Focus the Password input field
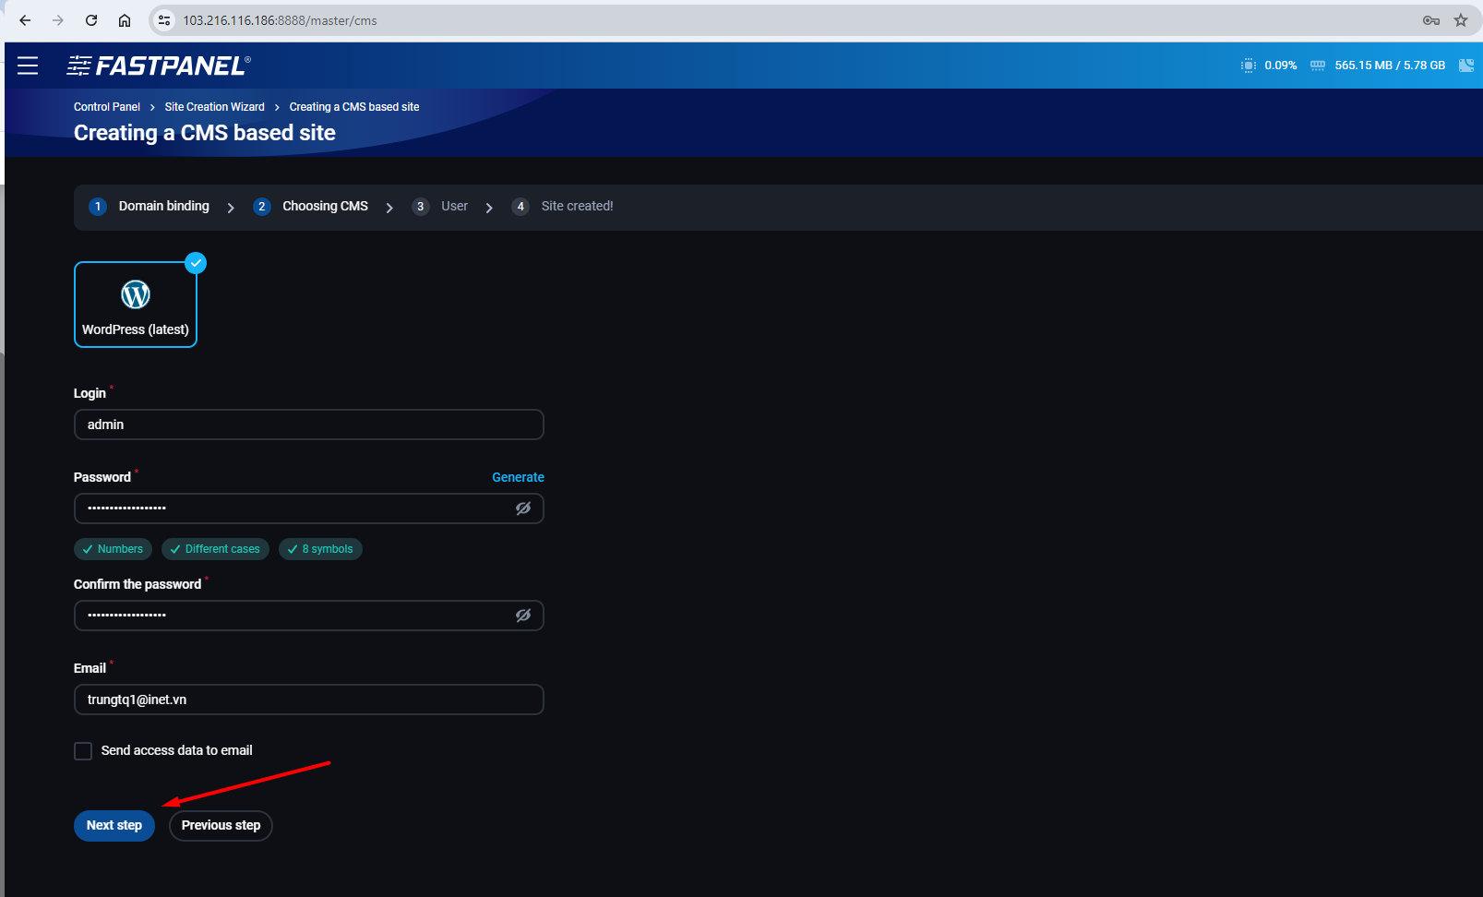This screenshot has width=1483, height=897. [309, 508]
